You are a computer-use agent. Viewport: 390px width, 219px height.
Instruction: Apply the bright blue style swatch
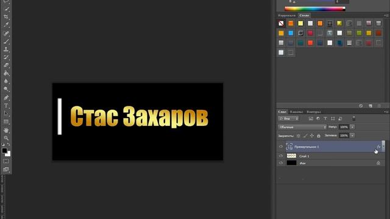pos(291,33)
